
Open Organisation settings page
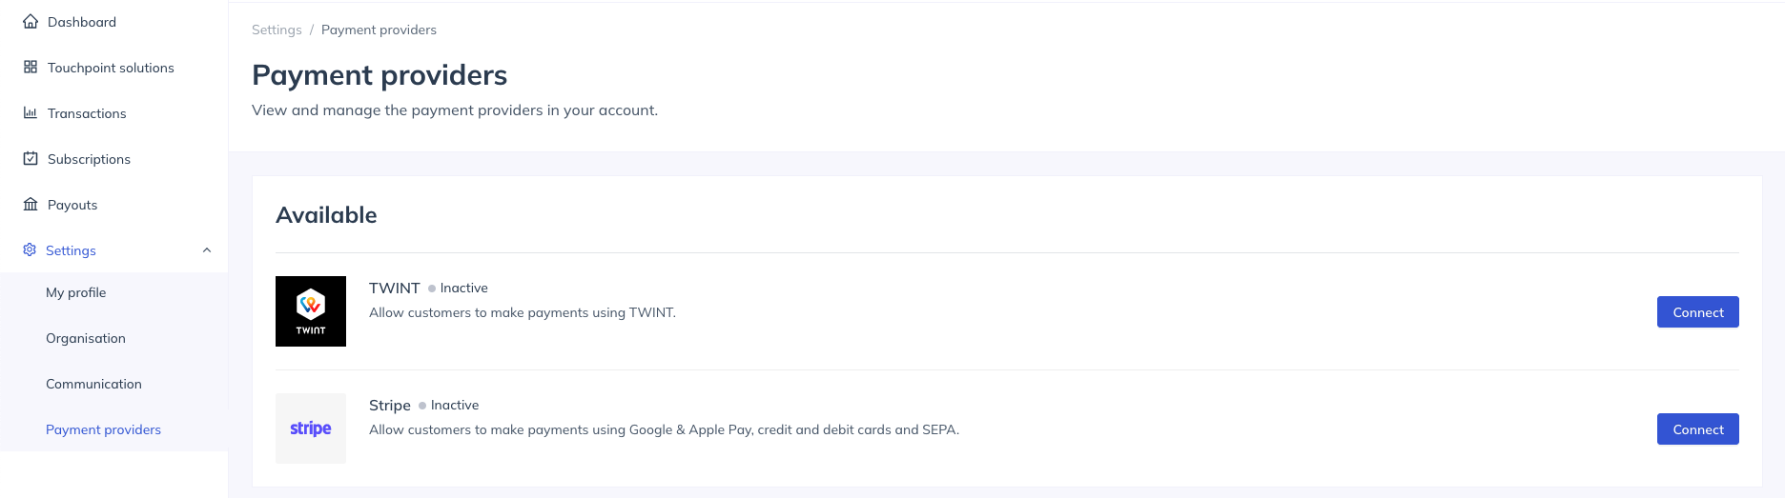[86, 338]
